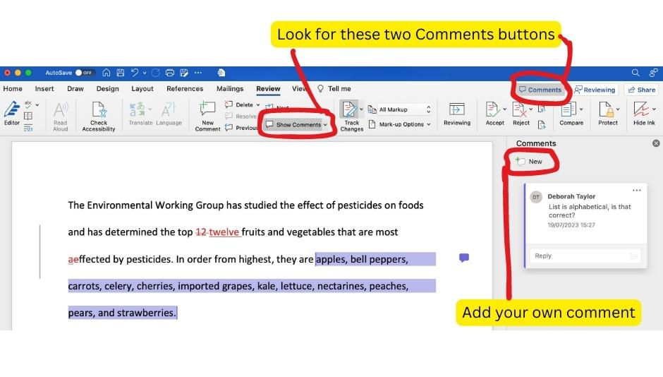Image resolution: width=663 pixels, height=377 pixels.
Task: Open the Protect dropdown arrow
Action: [618, 109]
